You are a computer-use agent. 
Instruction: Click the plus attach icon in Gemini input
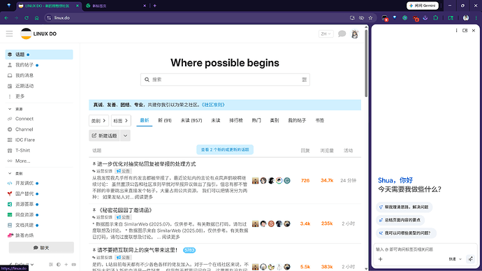click(x=380, y=259)
